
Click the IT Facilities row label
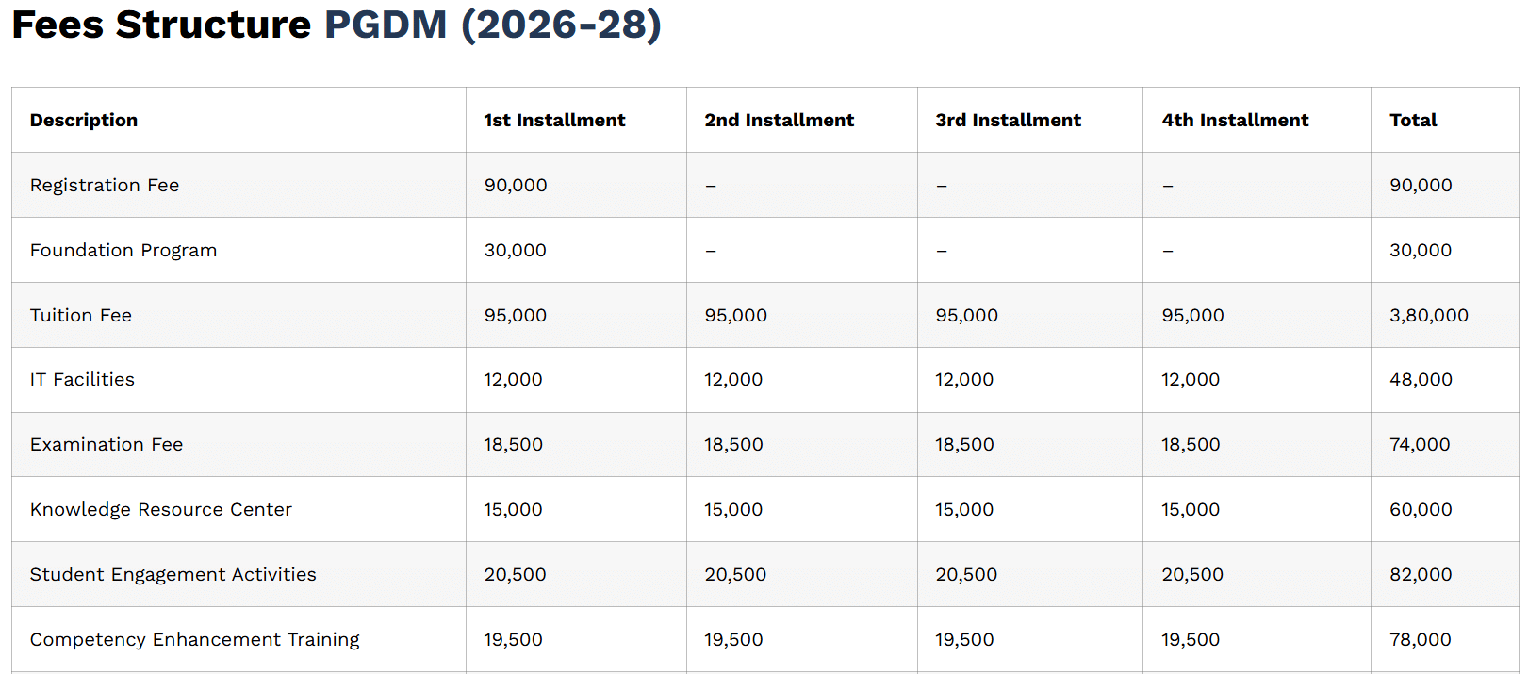tap(82, 379)
